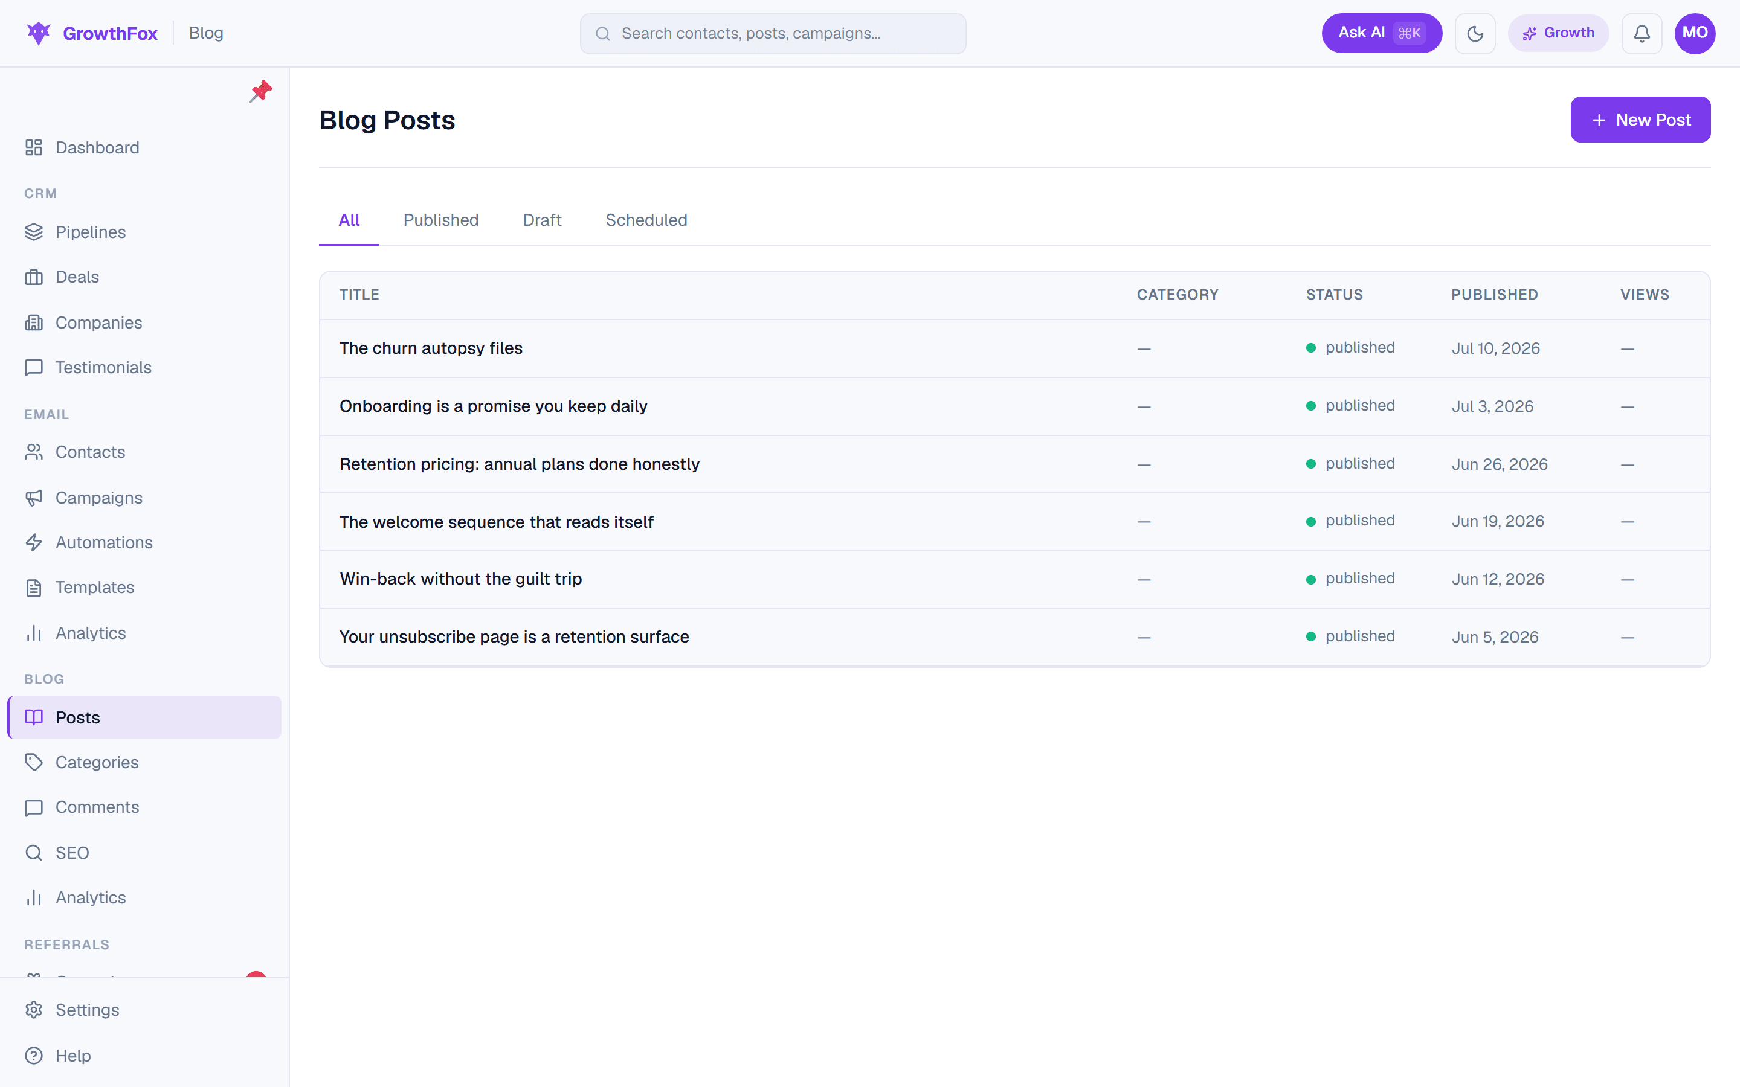Open 'Retention pricing: annual plans done honestly'

(519, 464)
